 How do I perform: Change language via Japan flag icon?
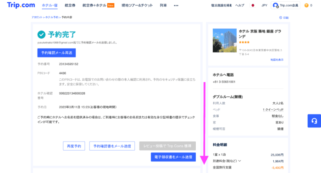tap(253, 5)
